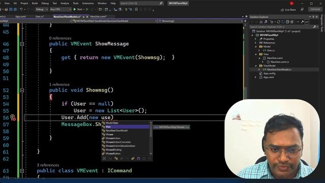Image resolution: width=325 pixels, height=183 pixels.
Task: Toggle the purple snippet filter in IntelliSense bar
Action: coord(138,159)
